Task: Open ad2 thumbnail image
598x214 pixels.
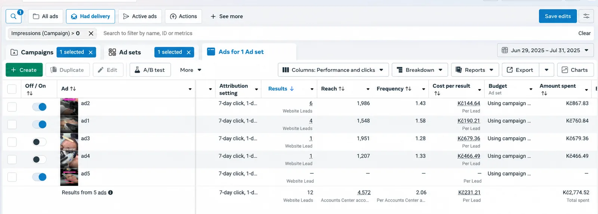Action: pyautogui.click(x=69, y=107)
